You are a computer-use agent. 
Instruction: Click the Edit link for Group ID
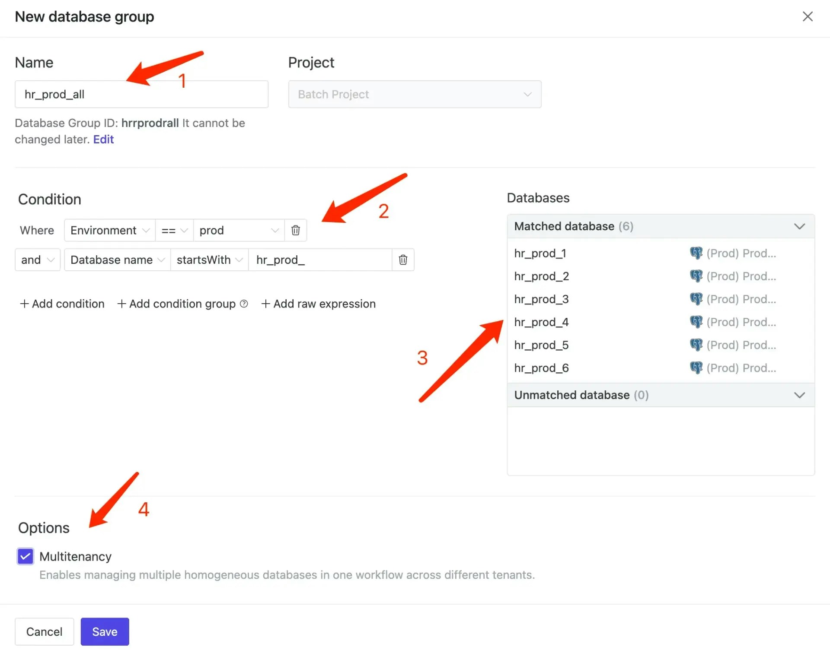(103, 139)
